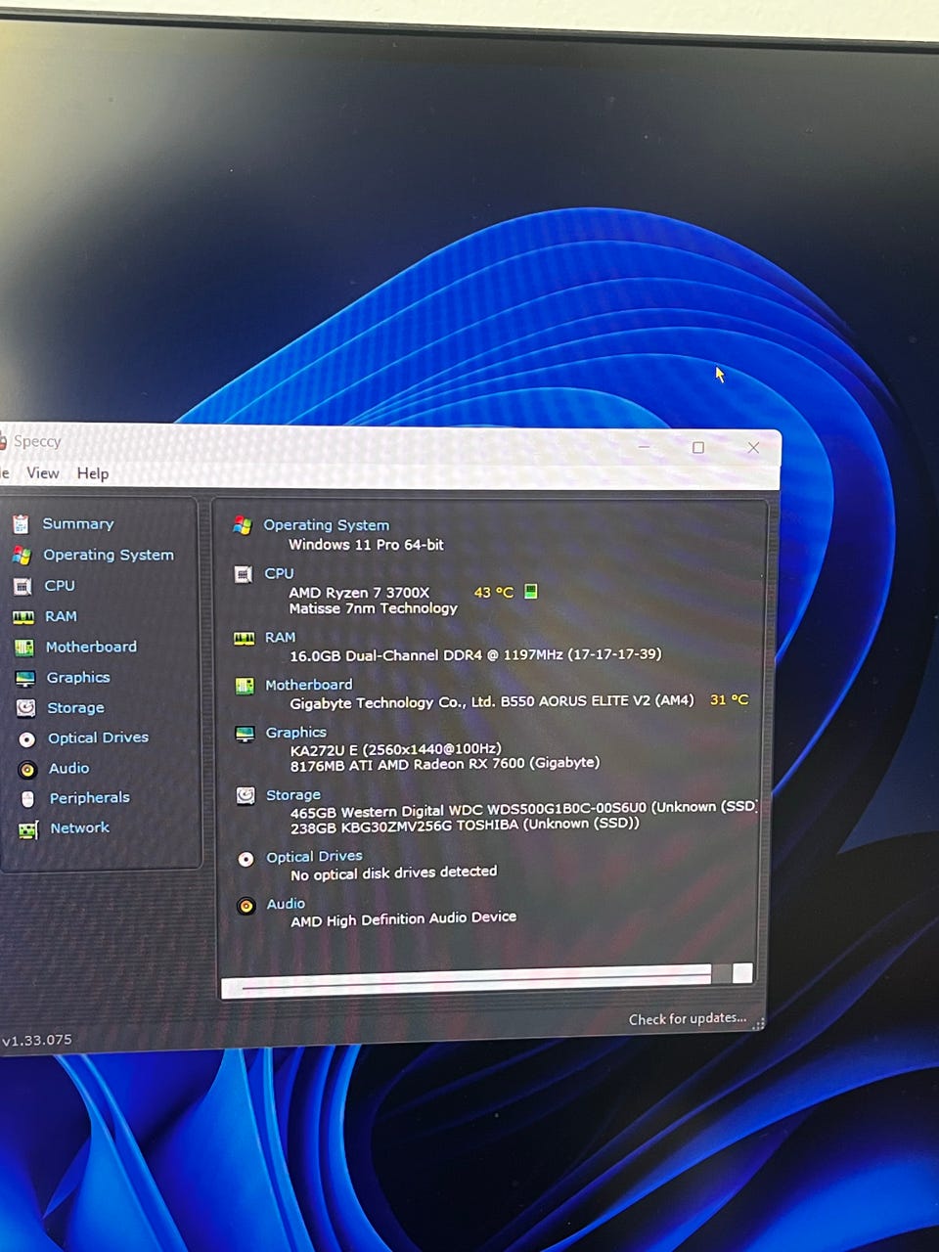View Storage details from sidebar
The width and height of the screenshot is (939, 1252).
point(75,707)
